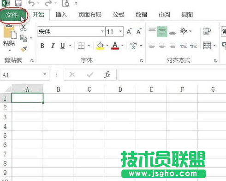The image size is (226, 181).
Task: Click the formula bar input area
Action: click(x=172, y=75)
